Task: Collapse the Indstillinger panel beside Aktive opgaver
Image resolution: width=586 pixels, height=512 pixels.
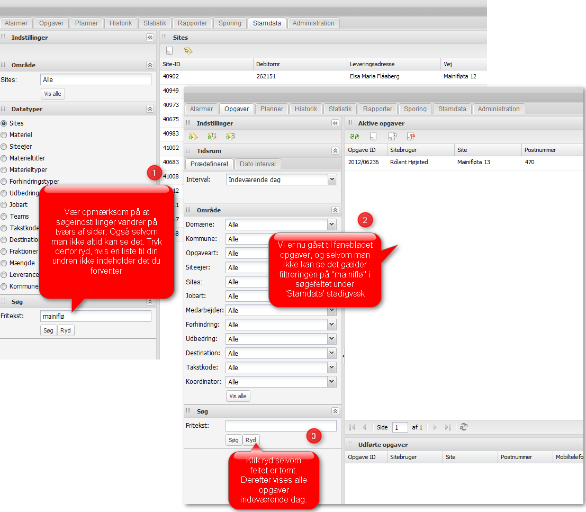Action: 335,123
